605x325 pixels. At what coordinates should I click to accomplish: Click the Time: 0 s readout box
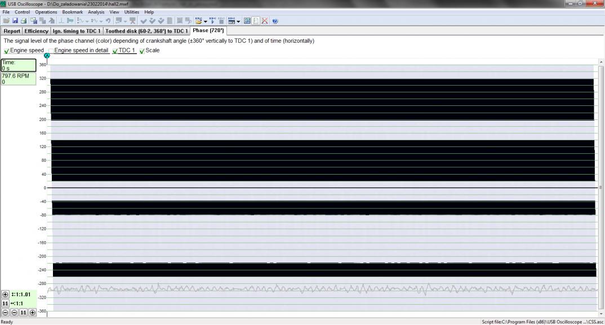[x=18, y=65]
